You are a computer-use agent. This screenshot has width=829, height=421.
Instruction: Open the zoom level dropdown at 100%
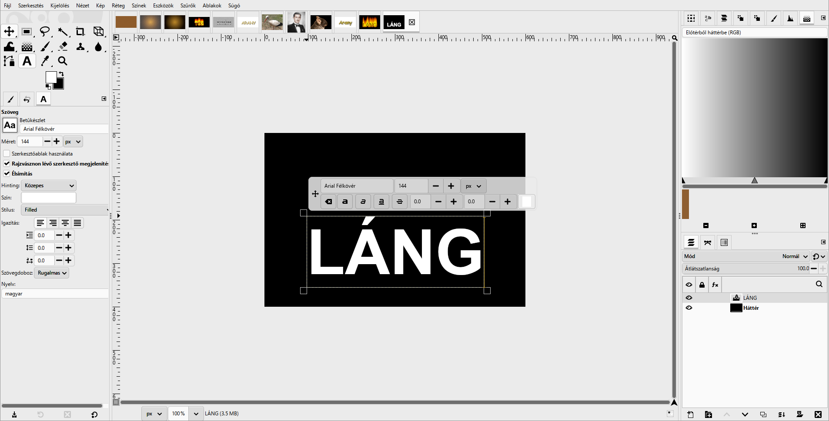pyautogui.click(x=196, y=414)
